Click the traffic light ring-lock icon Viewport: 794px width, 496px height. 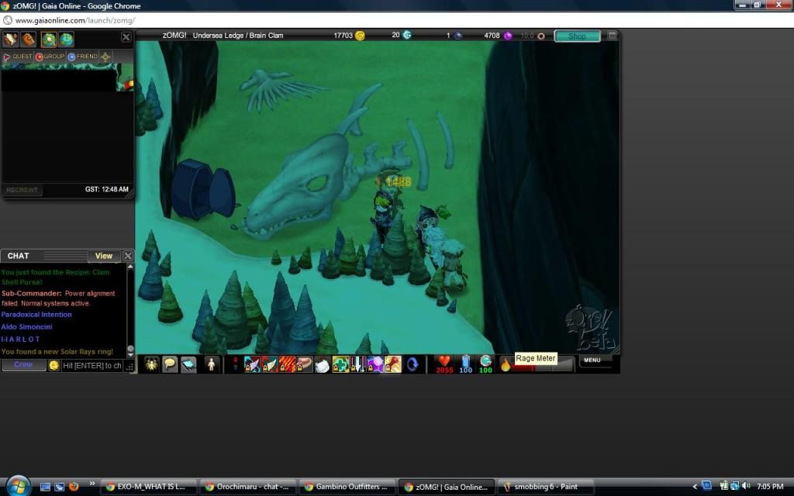[x=235, y=364]
